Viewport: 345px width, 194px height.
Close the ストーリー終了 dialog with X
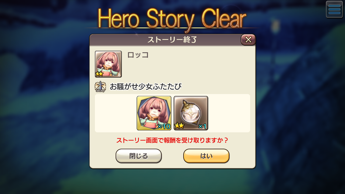[x=248, y=40]
